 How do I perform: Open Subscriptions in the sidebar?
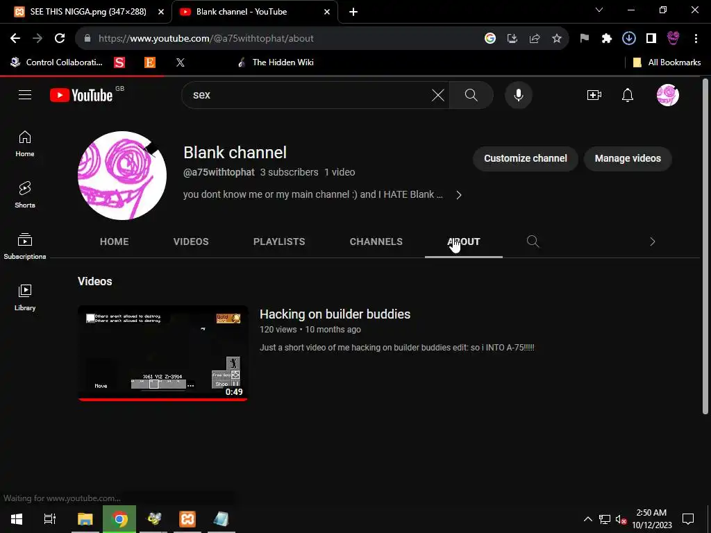25,246
